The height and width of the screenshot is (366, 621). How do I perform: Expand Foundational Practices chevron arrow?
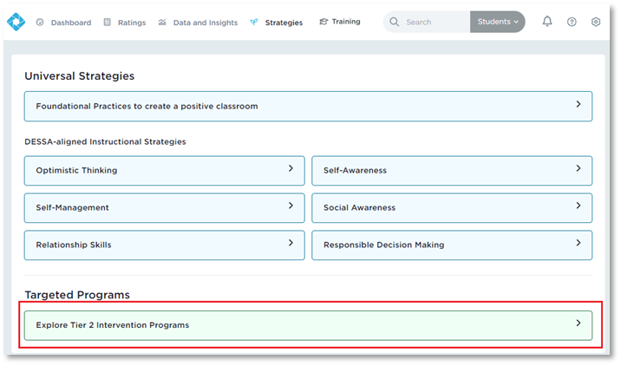pos(579,105)
